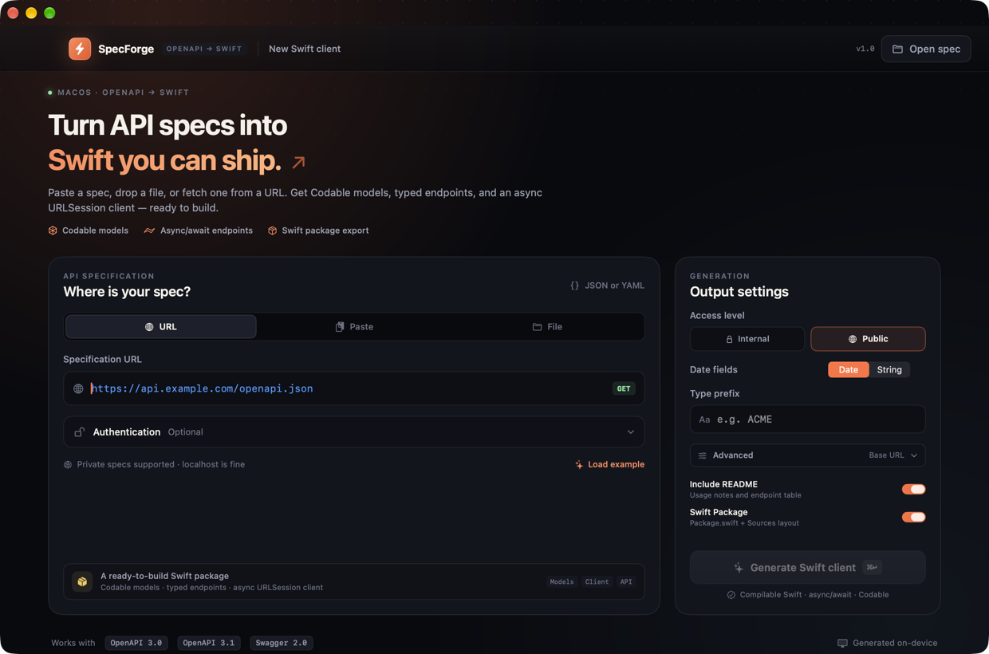
Task: Select Internal access level
Action: [x=747, y=339]
